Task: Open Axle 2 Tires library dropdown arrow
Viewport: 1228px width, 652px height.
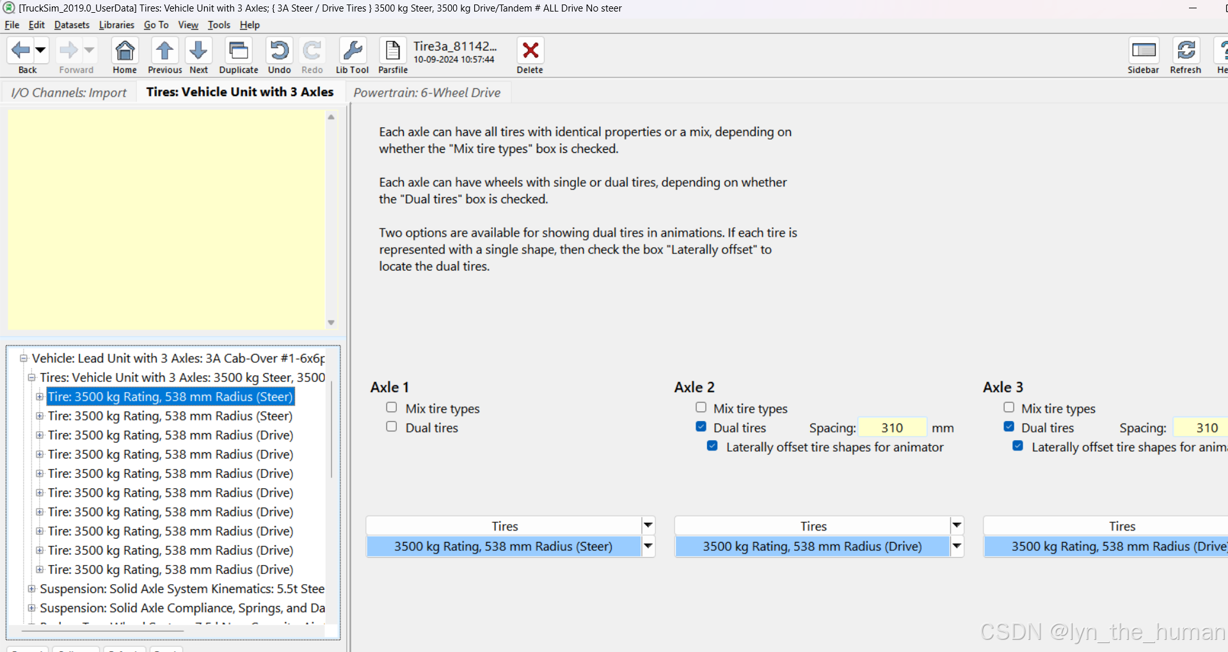Action: (957, 525)
